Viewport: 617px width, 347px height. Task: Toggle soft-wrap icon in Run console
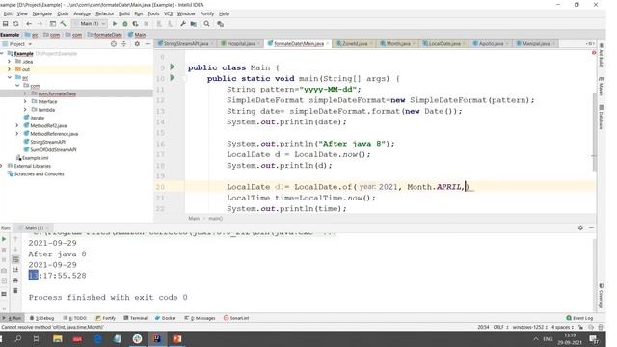pos(15,259)
